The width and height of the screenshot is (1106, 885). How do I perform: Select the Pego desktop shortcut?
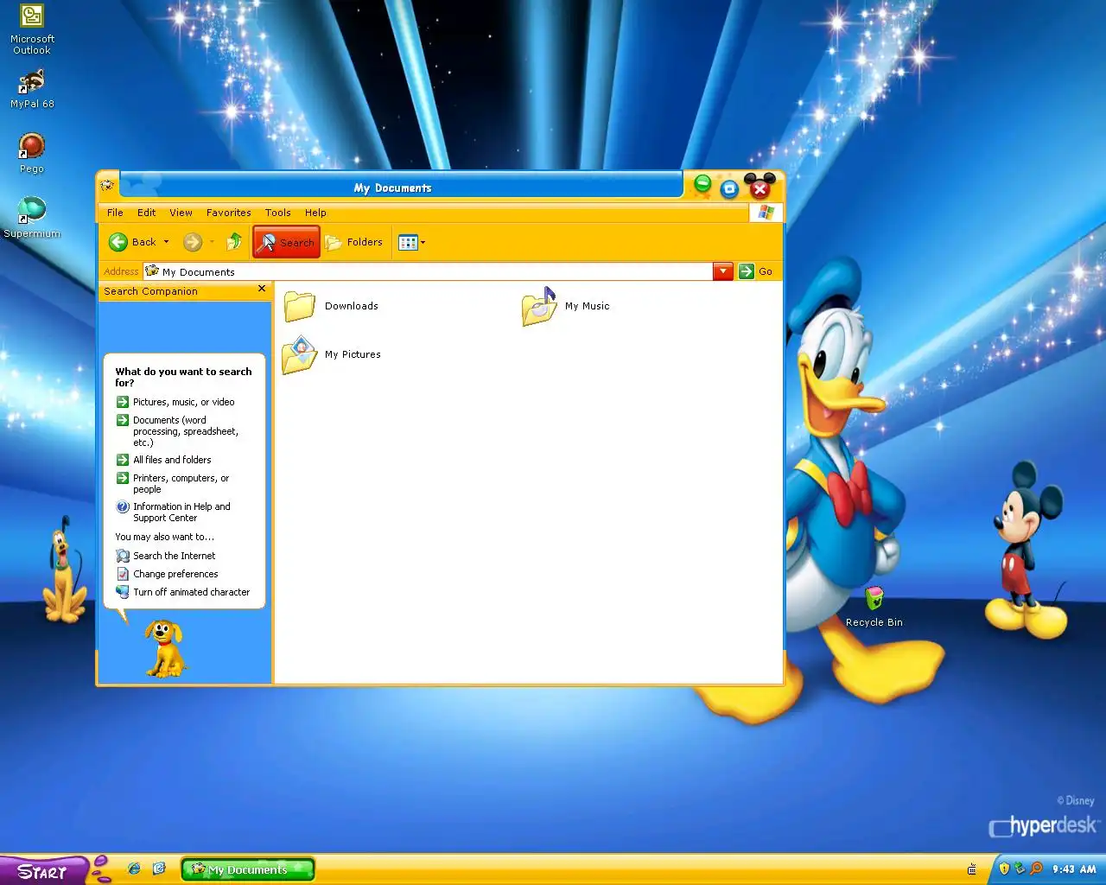click(32, 153)
